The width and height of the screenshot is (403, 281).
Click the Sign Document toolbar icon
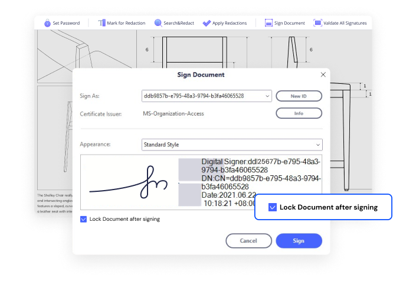[268, 23]
